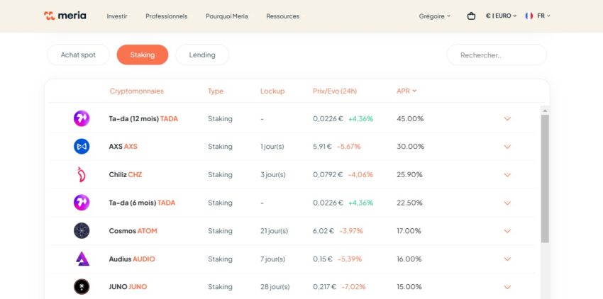
Task: Open the Meria logo home link
Action: pyautogui.click(x=65, y=16)
